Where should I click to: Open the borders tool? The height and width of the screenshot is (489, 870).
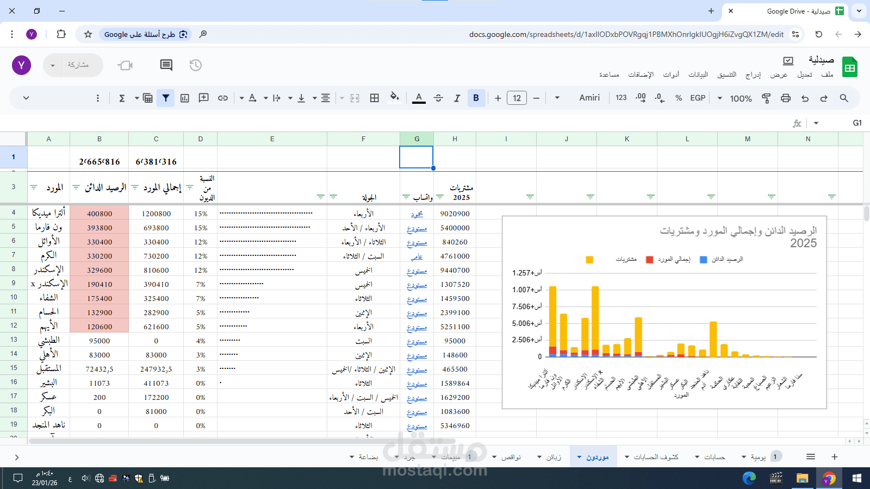(375, 98)
